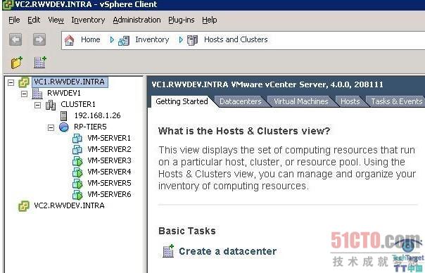
Task: Click the VM-SERVER5 powered-on VM icon
Action: tap(77, 183)
